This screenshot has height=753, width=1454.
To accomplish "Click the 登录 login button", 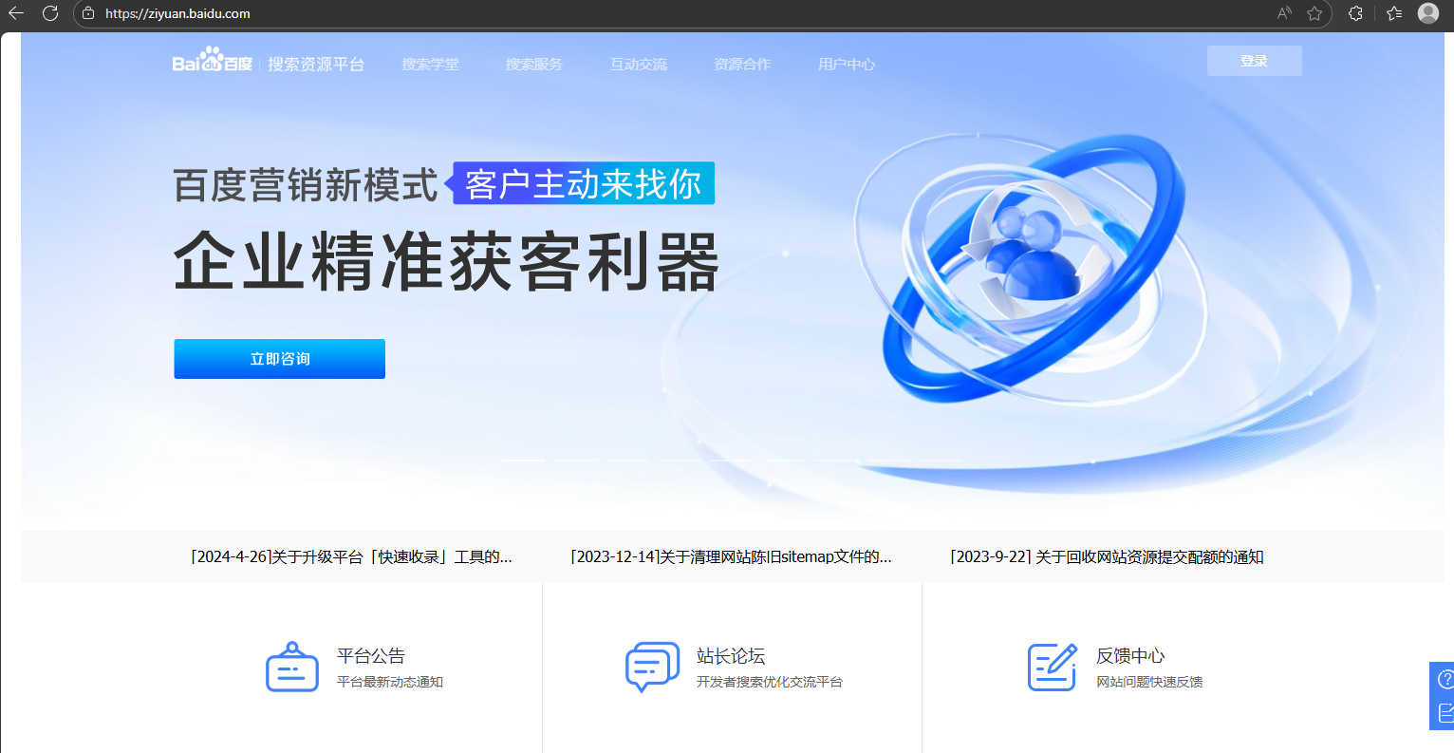I will point(1254,61).
